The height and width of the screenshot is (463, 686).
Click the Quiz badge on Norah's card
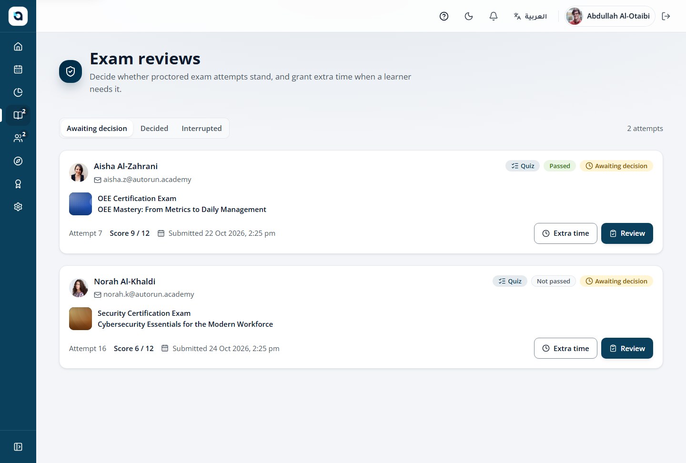(x=510, y=281)
